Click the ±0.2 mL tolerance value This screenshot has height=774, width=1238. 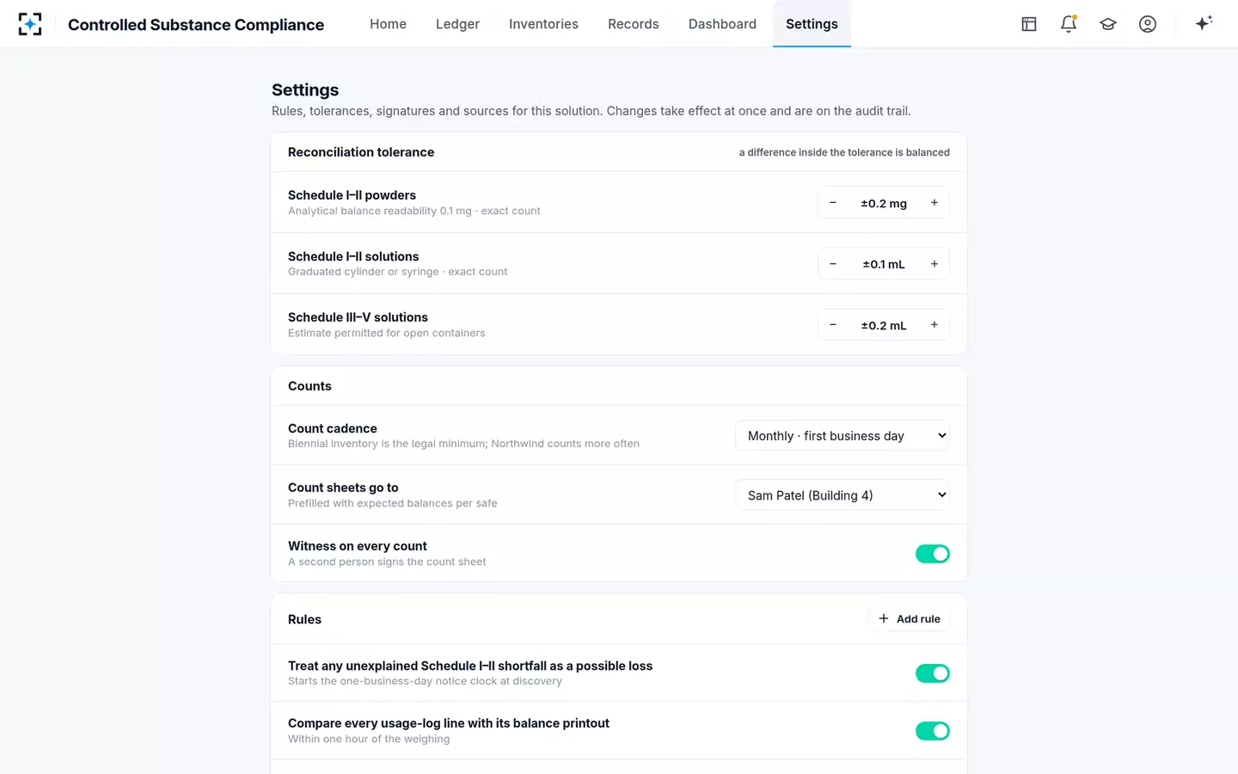click(x=884, y=326)
